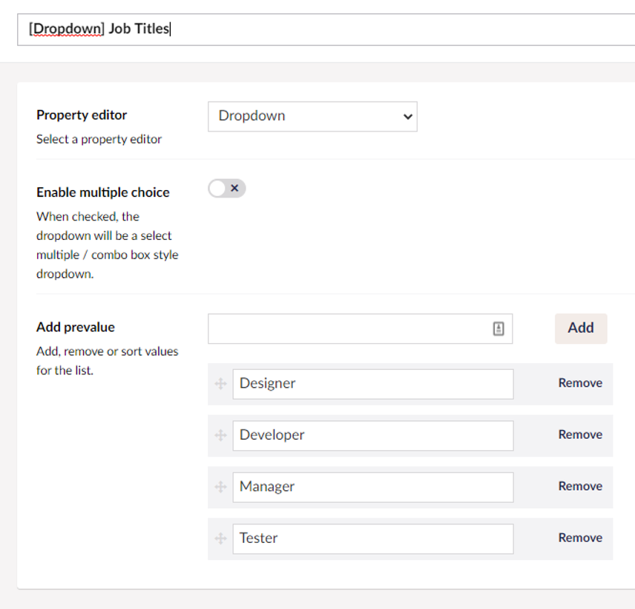The width and height of the screenshot is (635, 609).
Task: Click into the Manager value field
Action: click(372, 487)
